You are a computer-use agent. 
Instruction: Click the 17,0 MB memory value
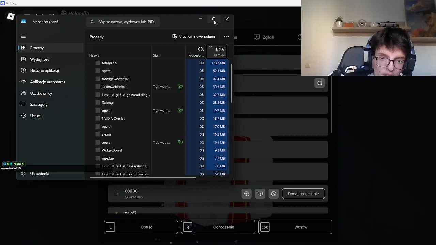tap(219, 127)
